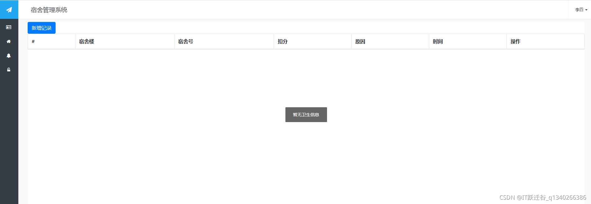Click the 时间 column header

point(468,41)
